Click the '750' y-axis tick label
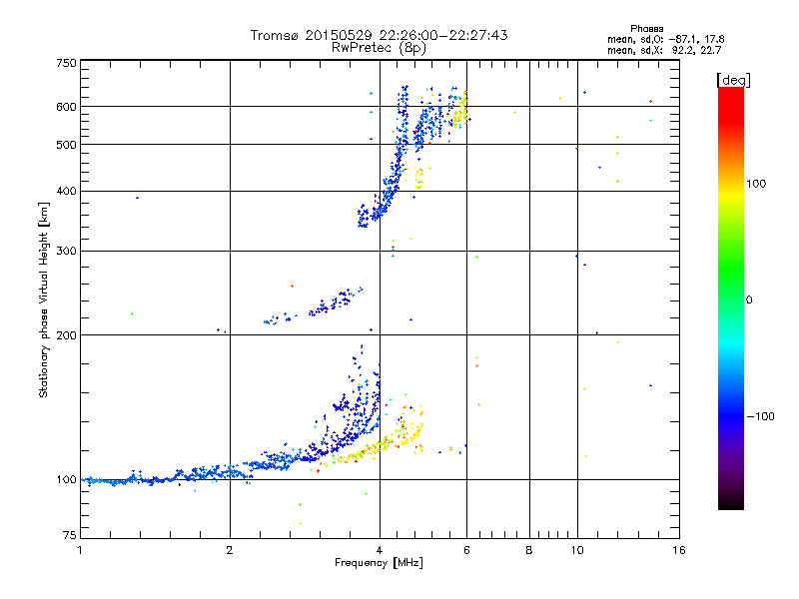 click(x=67, y=63)
